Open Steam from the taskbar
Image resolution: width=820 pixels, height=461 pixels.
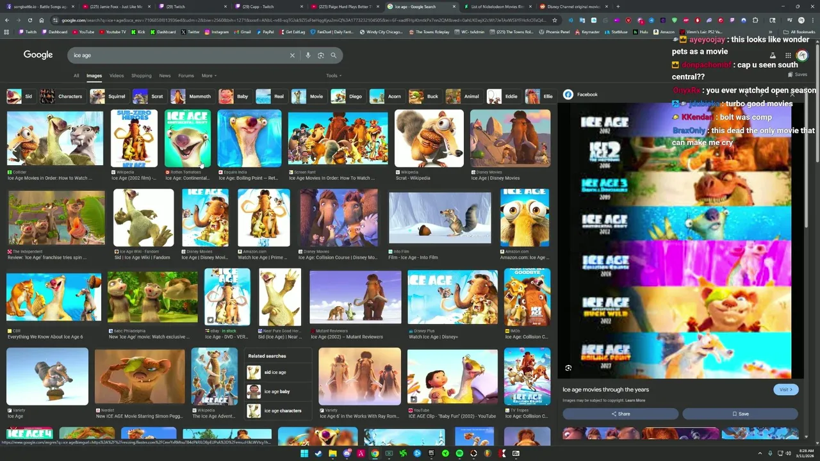pyautogui.click(x=319, y=453)
